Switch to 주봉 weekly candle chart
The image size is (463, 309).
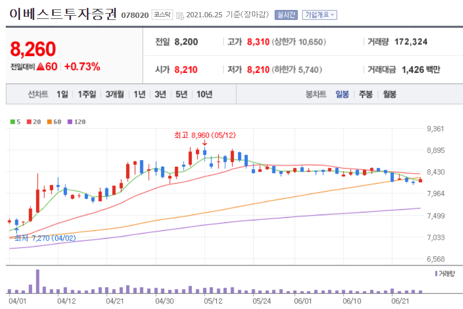point(366,94)
